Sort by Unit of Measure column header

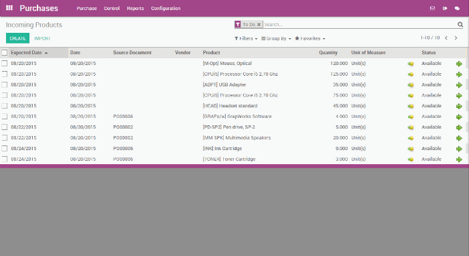click(x=368, y=53)
